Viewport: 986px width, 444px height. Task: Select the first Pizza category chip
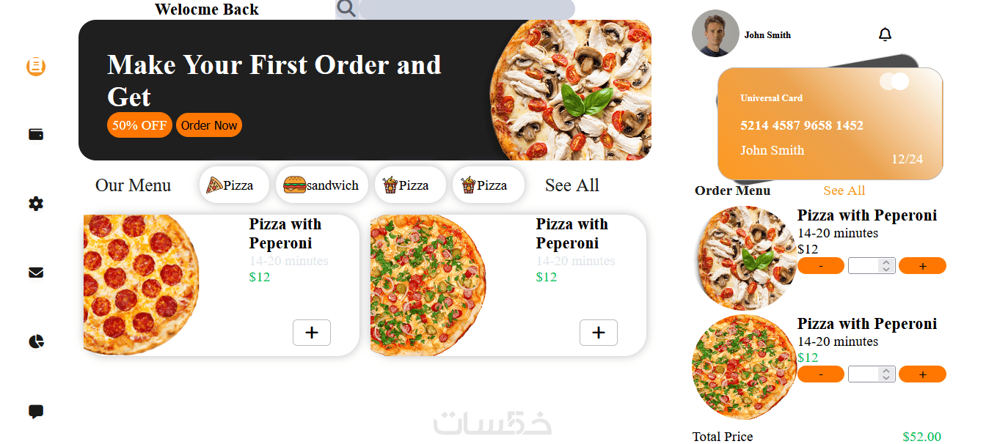[230, 185]
